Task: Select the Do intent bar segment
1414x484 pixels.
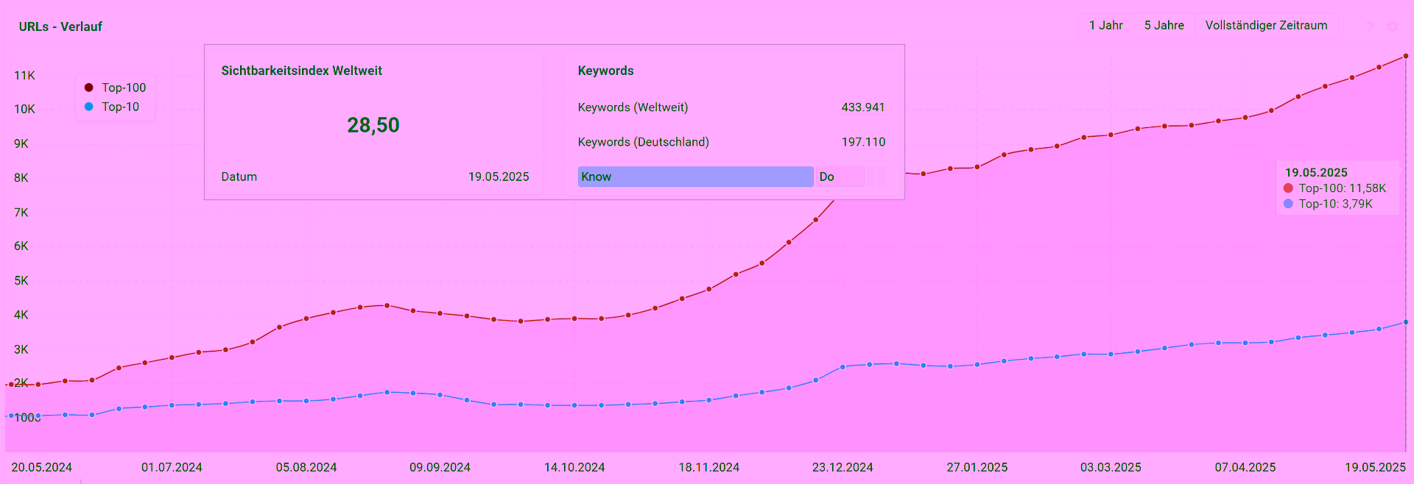Action: pyautogui.click(x=838, y=177)
